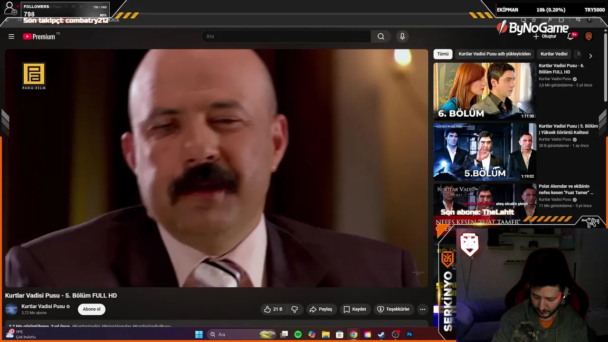Open Kurtlar Vadisi Pusu | 5. Bölüm Yüksek Görüntü title
This screenshot has height=342, width=608.
(x=568, y=129)
